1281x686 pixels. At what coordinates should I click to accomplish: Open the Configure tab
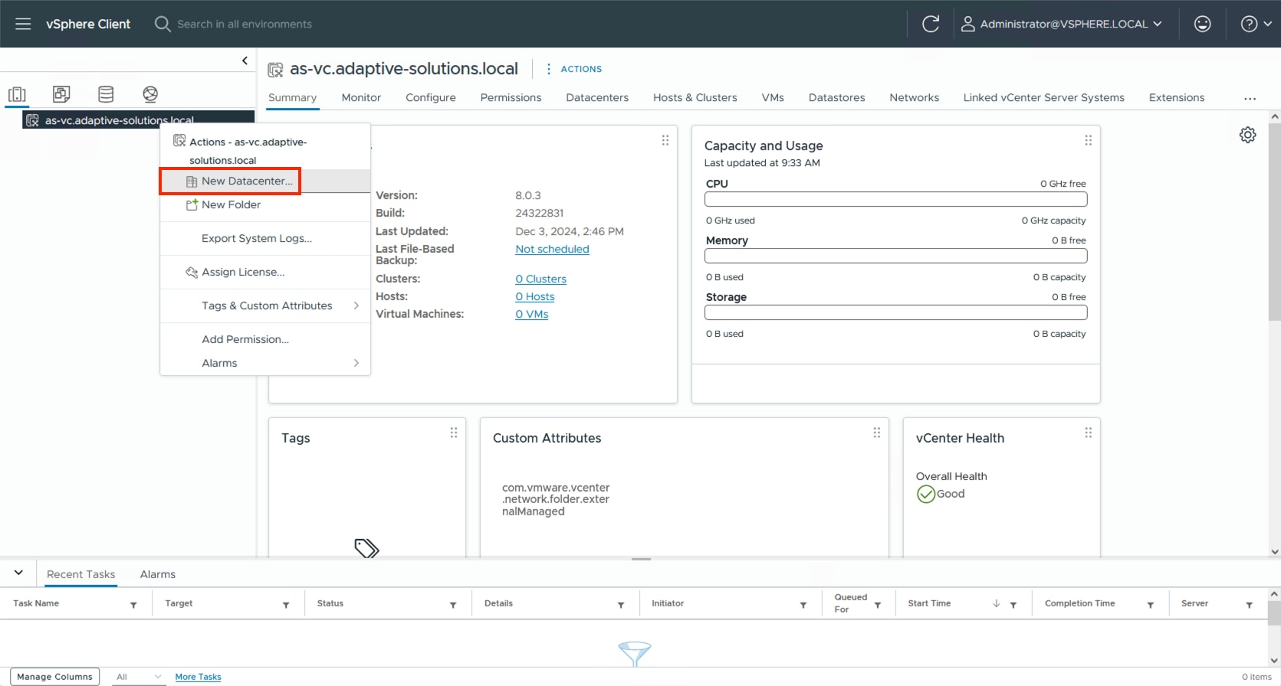[431, 97]
